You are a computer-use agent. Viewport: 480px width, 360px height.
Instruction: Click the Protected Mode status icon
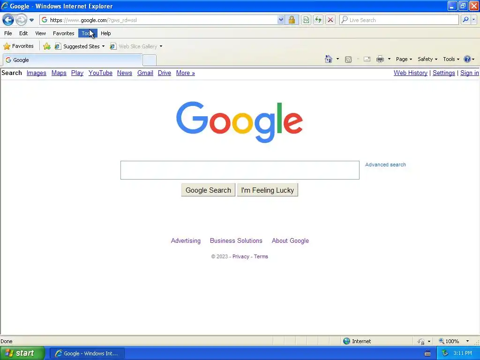coord(421,341)
